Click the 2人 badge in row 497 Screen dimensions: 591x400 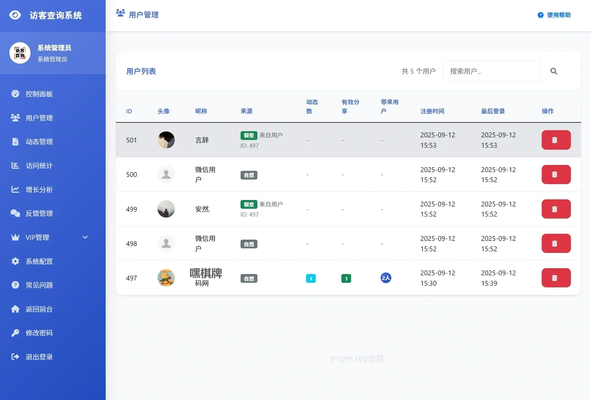tap(386, 278)
